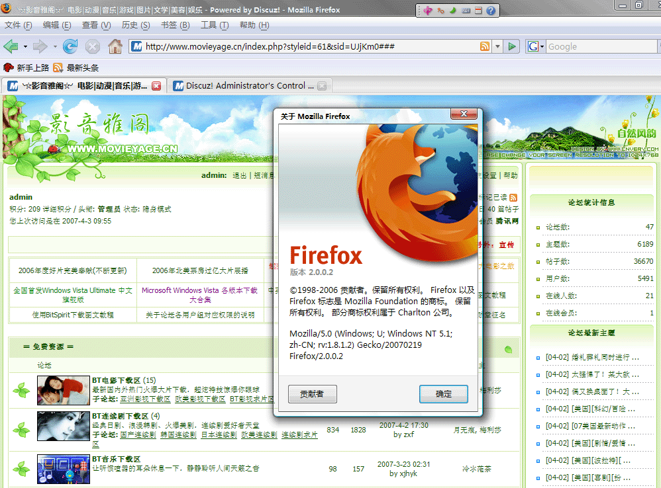Click the green crescent icon in floating toolbar
The height and width of the screenshot is (488, 661).
(x=453, y=11)
